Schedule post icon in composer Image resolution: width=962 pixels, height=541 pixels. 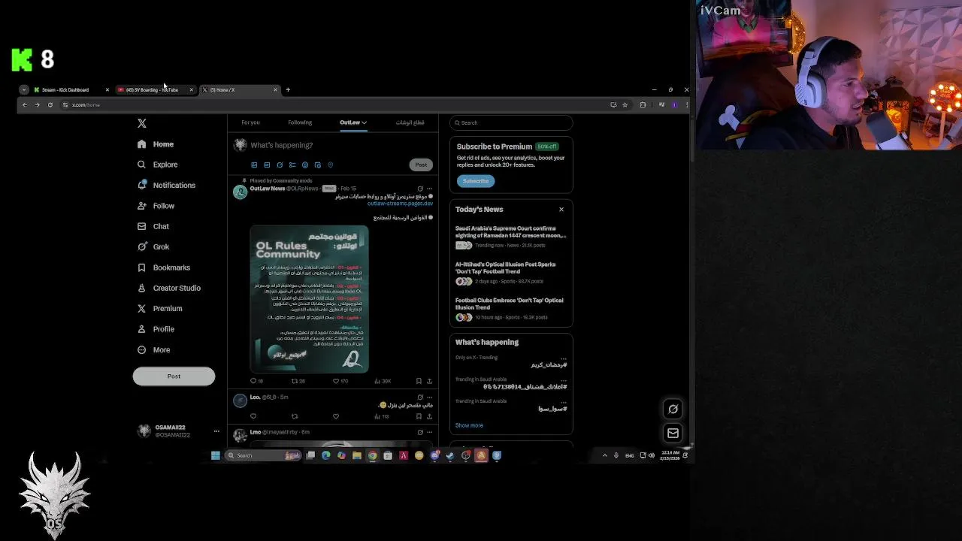coord(318,165)
